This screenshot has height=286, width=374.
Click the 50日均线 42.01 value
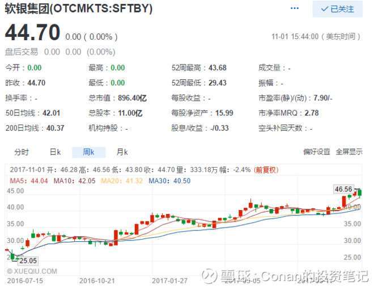51,113
